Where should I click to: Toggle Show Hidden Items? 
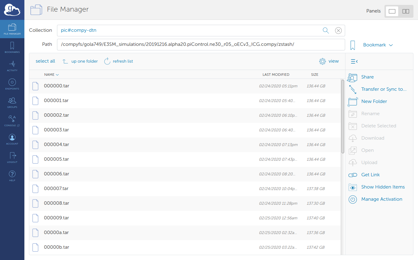coord(383,187)
